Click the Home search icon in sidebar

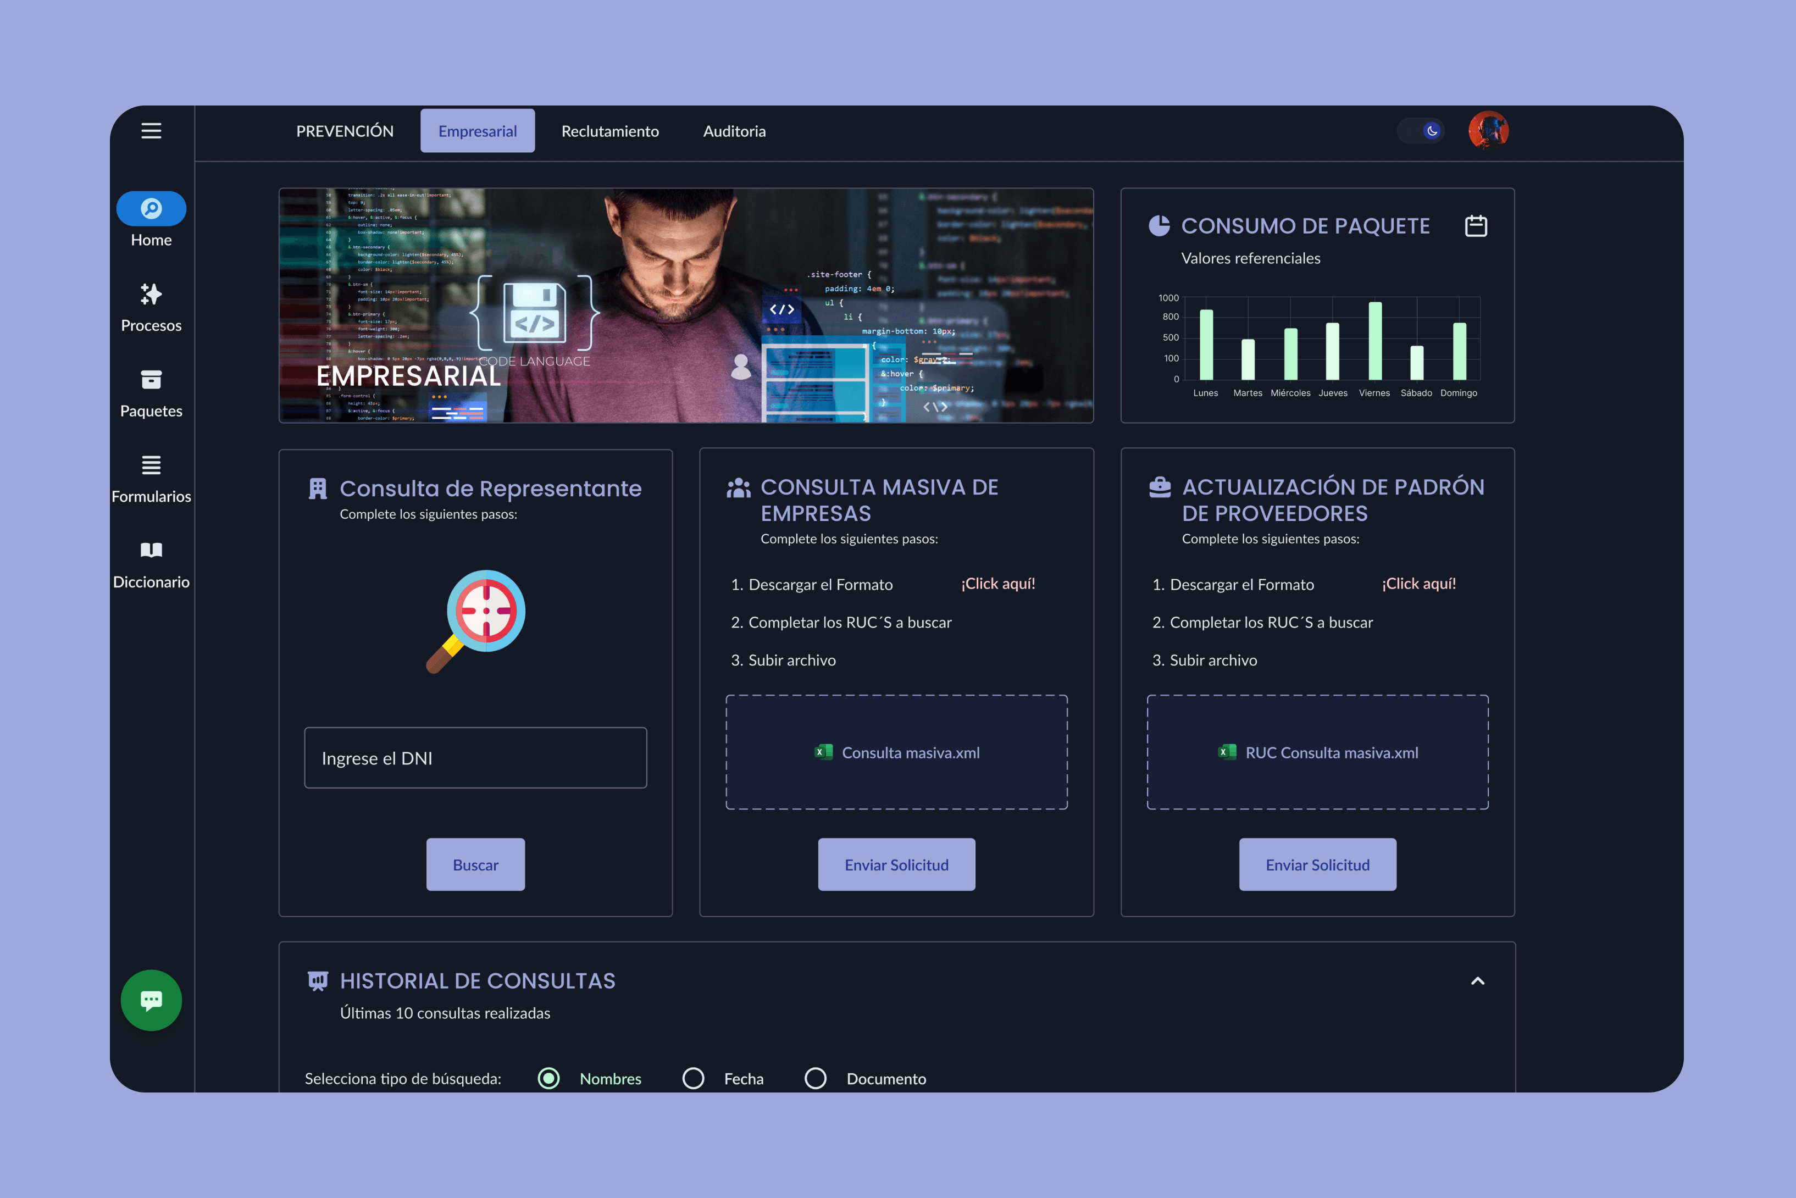coord(151,209)
